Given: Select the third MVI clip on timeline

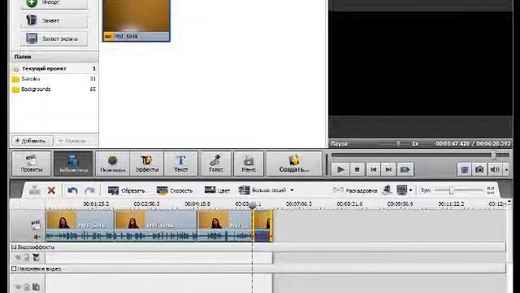Looking at the screenshot, I should pos(225,225).
